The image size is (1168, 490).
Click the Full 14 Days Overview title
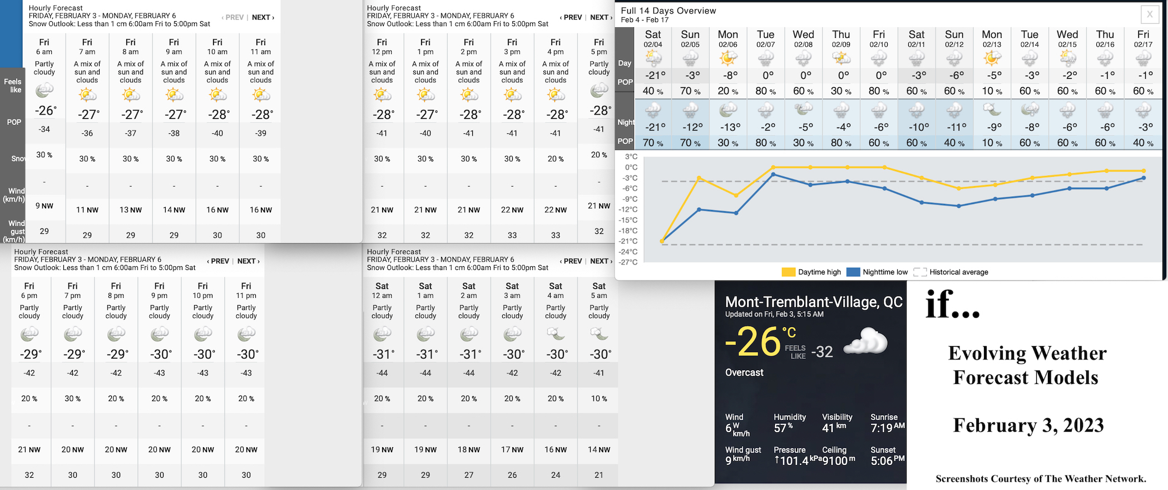click(x=669, y=11)
